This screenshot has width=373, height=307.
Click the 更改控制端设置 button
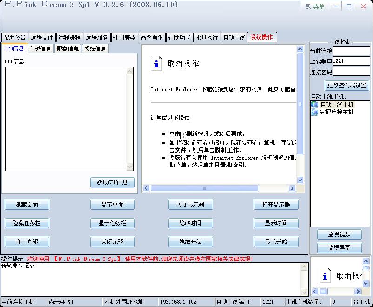(347, 86)
